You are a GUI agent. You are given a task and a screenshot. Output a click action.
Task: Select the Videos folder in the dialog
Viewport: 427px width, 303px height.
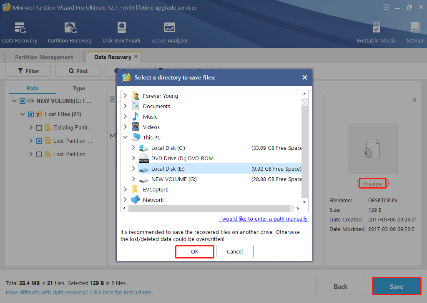click(x=151, y=127)
